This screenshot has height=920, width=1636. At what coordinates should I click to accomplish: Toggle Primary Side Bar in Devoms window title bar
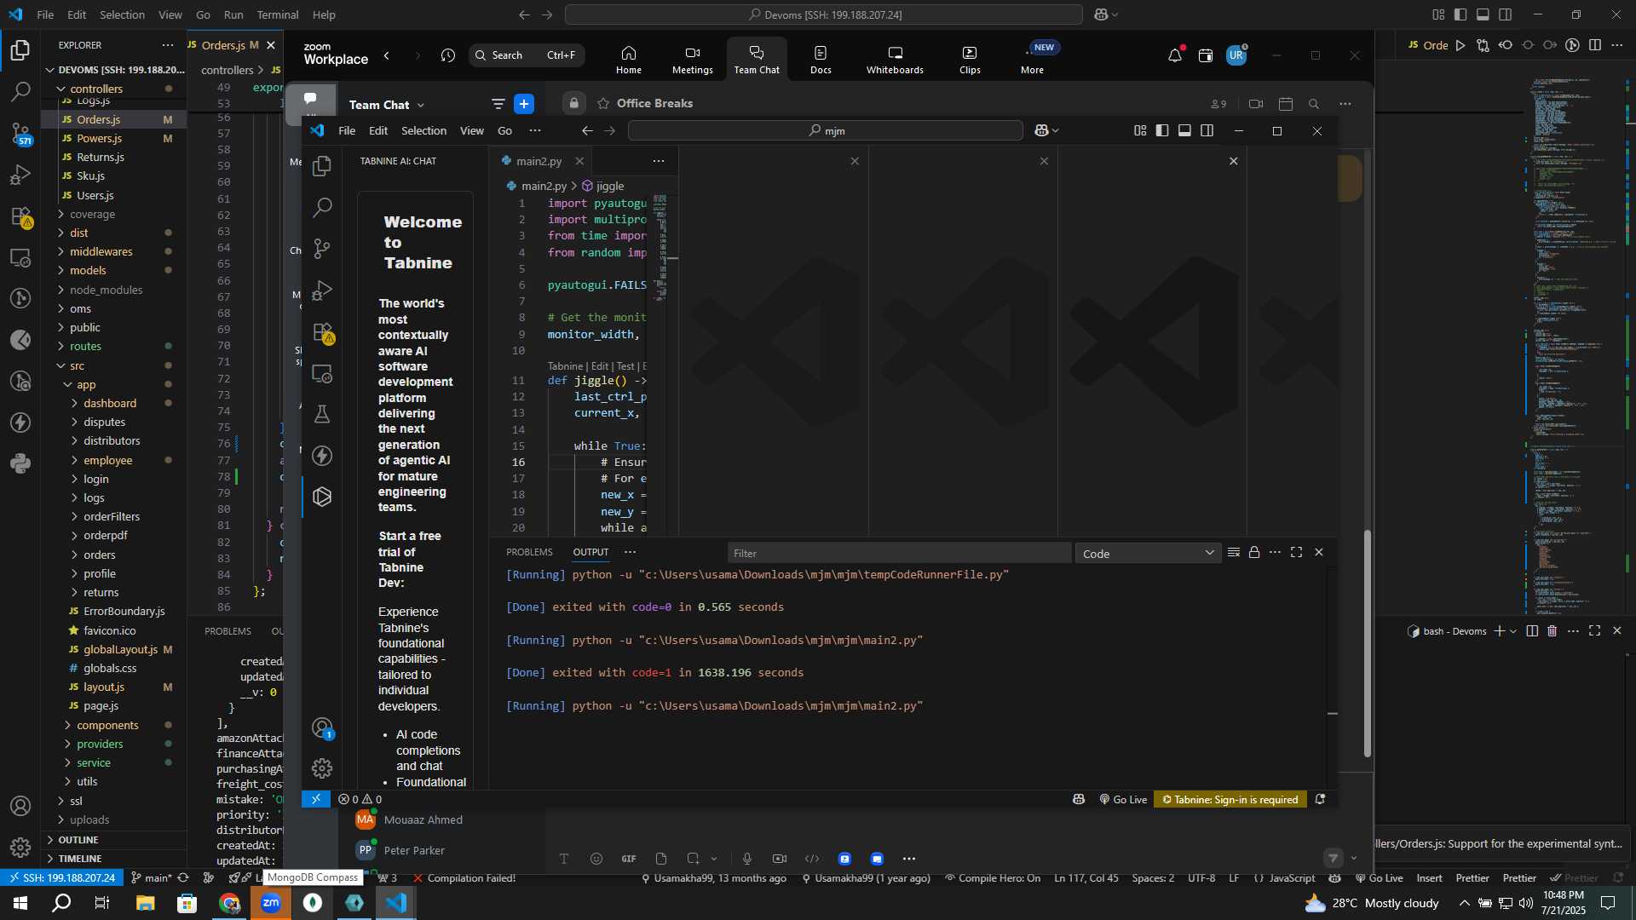tap(1460, 14)
